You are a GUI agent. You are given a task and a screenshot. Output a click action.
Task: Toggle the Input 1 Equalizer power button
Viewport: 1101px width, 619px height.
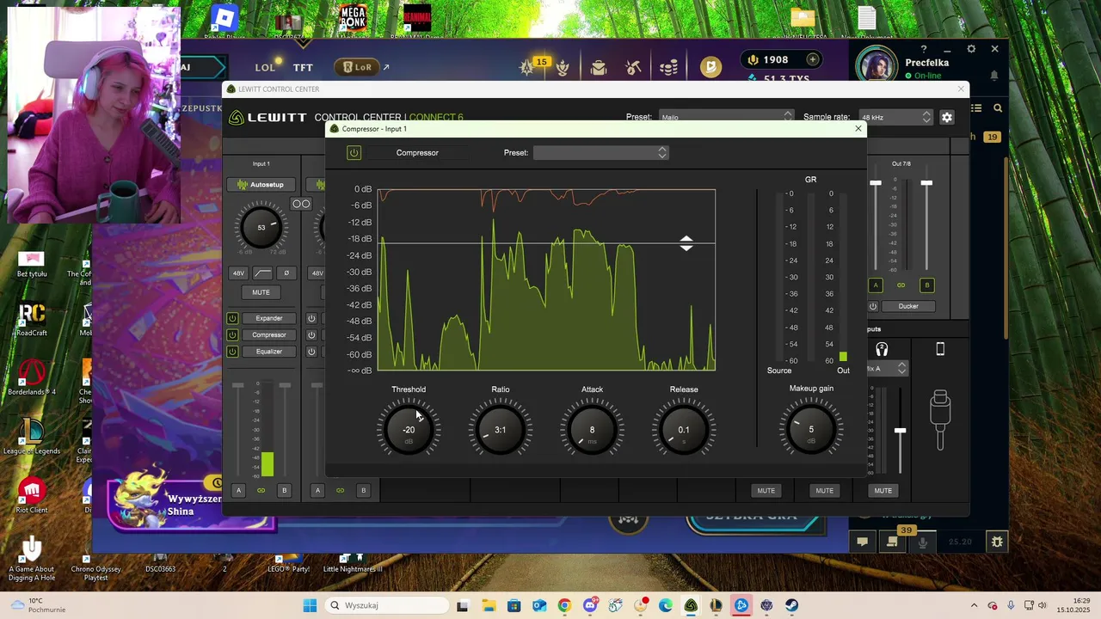point(232,351)
